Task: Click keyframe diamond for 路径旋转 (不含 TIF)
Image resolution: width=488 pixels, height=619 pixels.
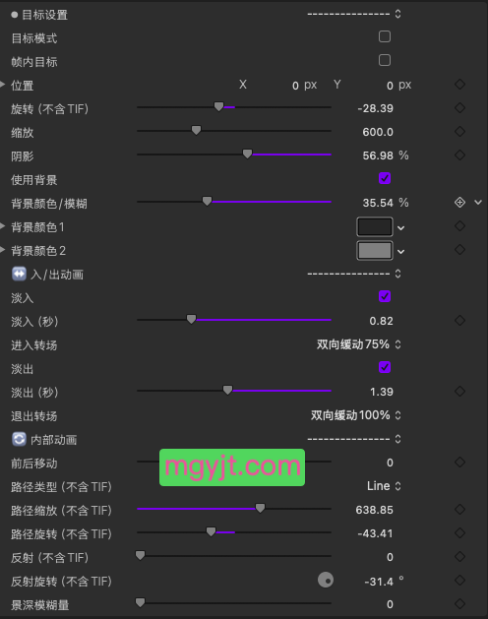Action: pos(459,533)
